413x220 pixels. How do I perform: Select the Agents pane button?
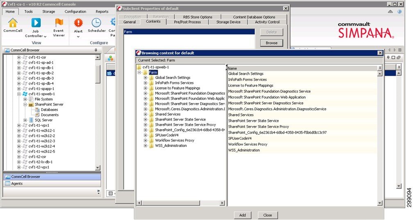(52, 184)
